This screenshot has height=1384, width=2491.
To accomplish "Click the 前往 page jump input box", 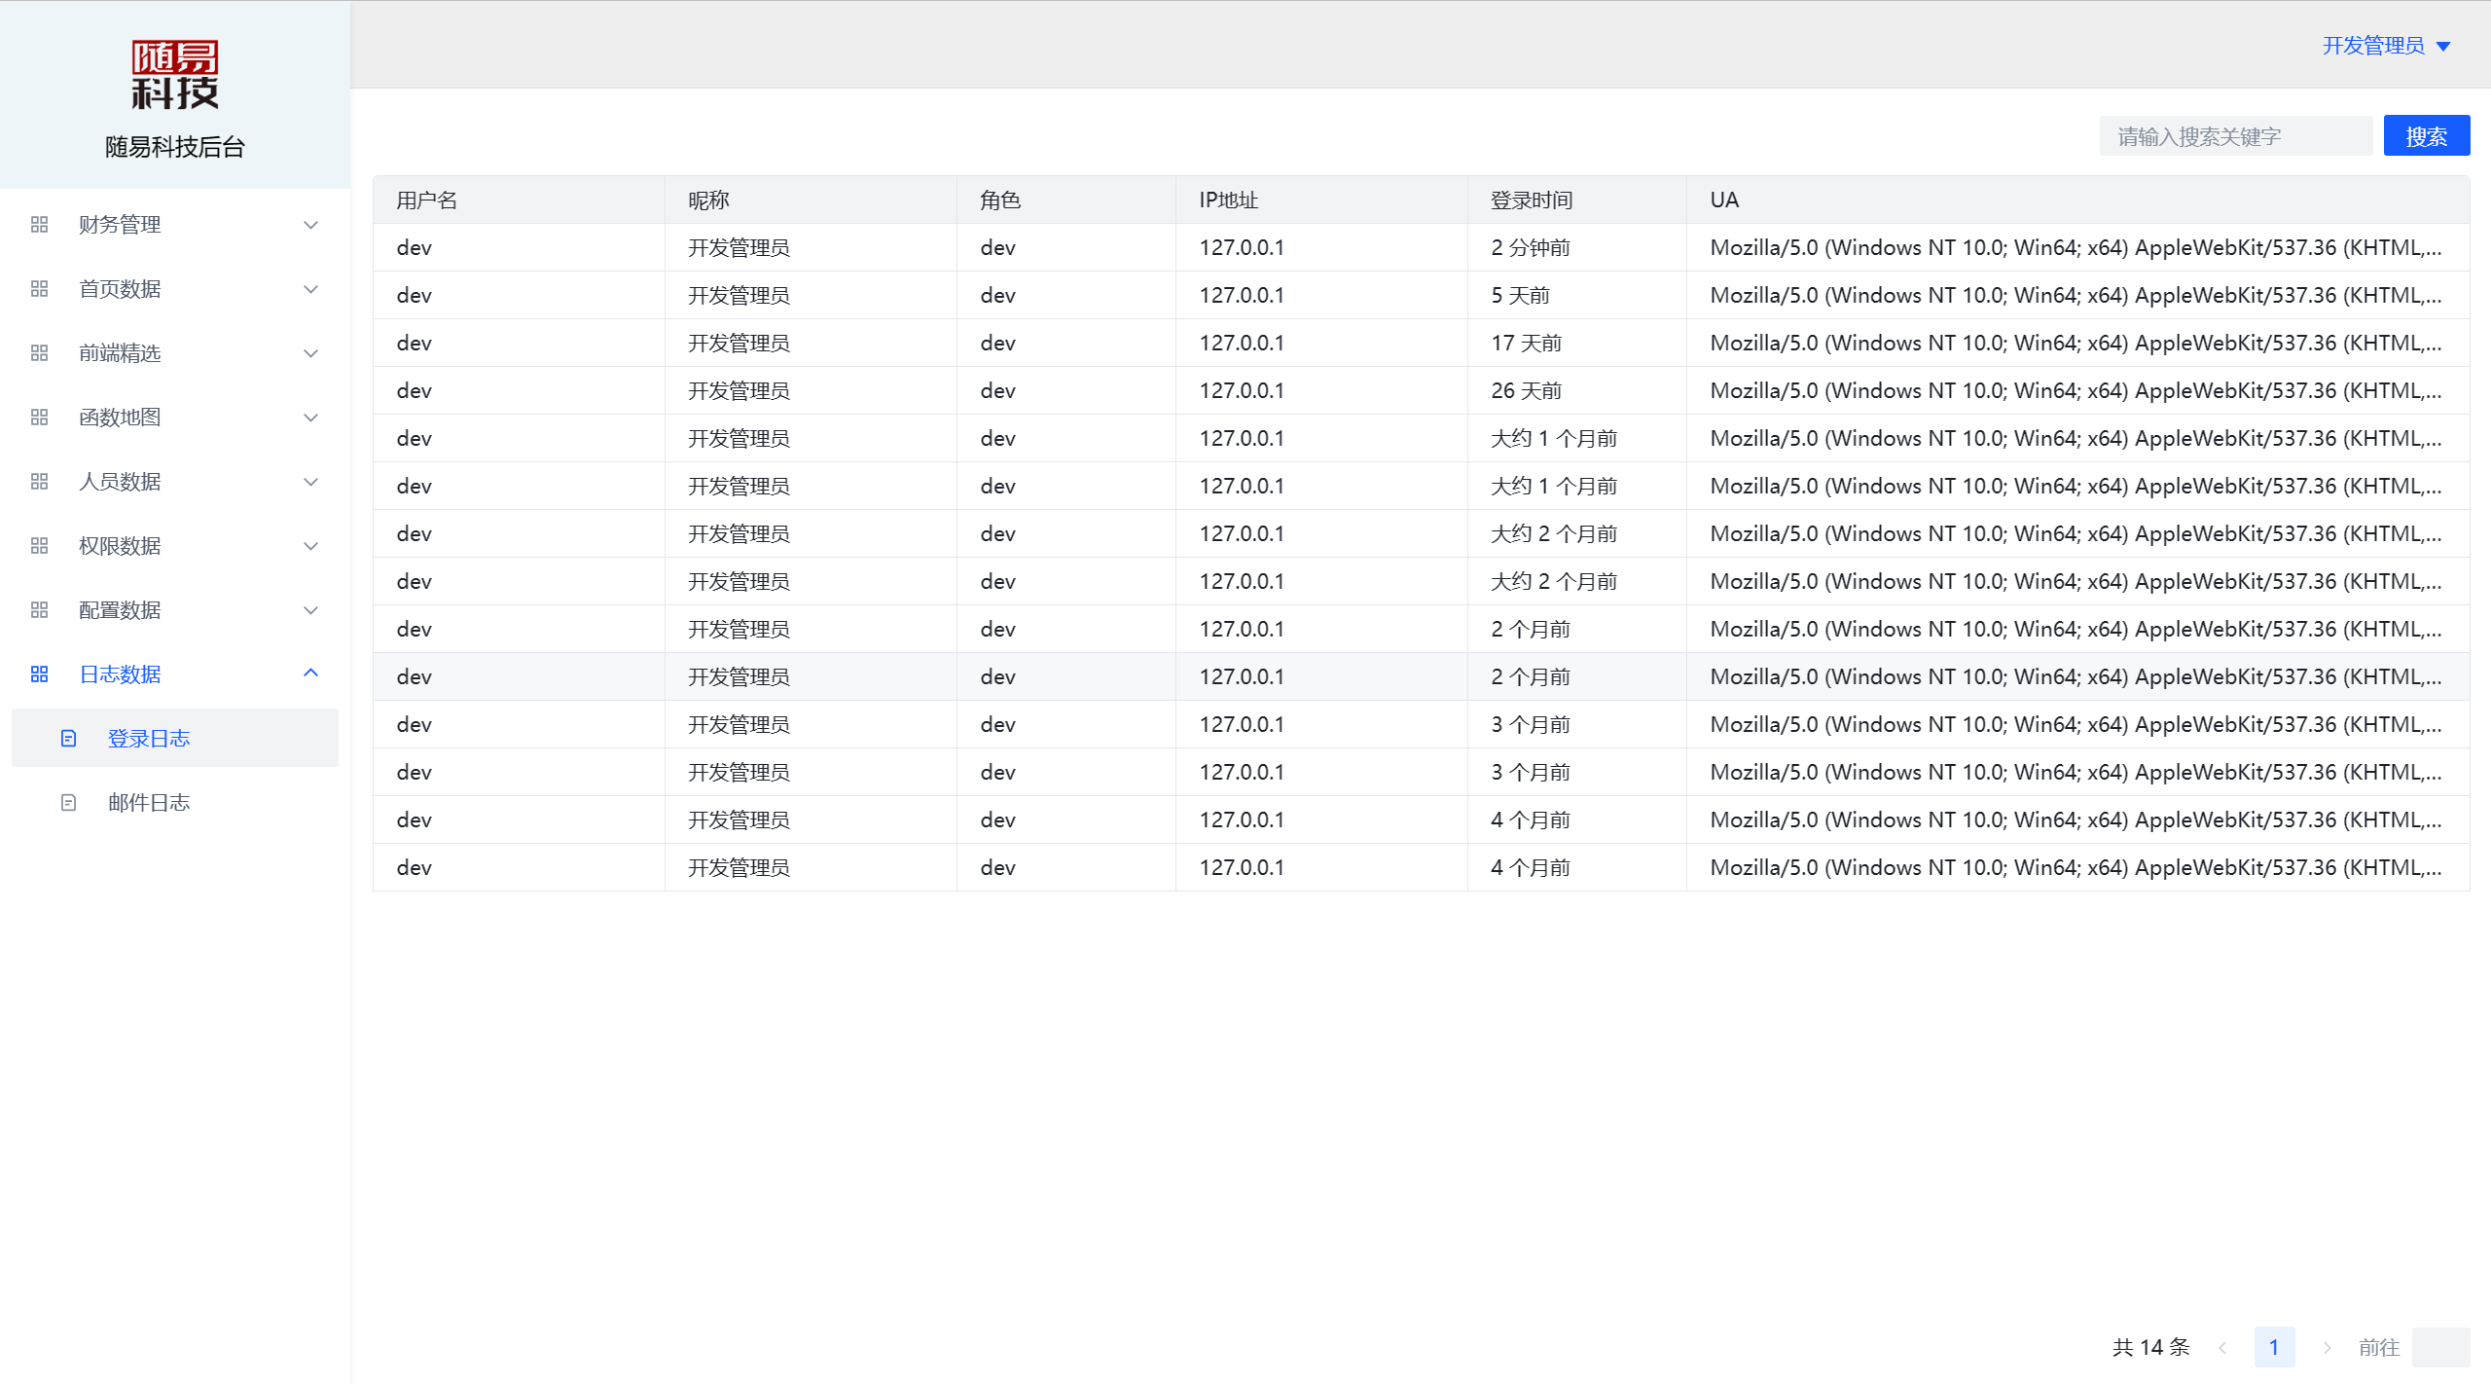I will pos(2440,1347).
